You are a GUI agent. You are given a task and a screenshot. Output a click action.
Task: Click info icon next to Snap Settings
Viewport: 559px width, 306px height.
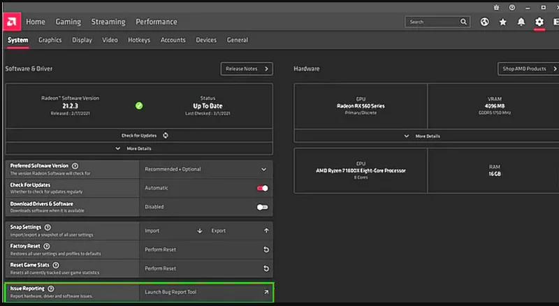point(48,227)
